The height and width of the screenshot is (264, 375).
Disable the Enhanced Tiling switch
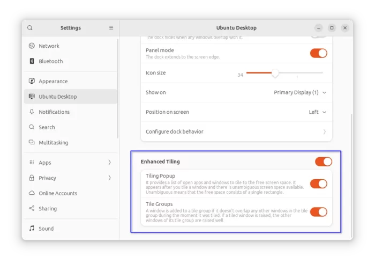(324, 162)
